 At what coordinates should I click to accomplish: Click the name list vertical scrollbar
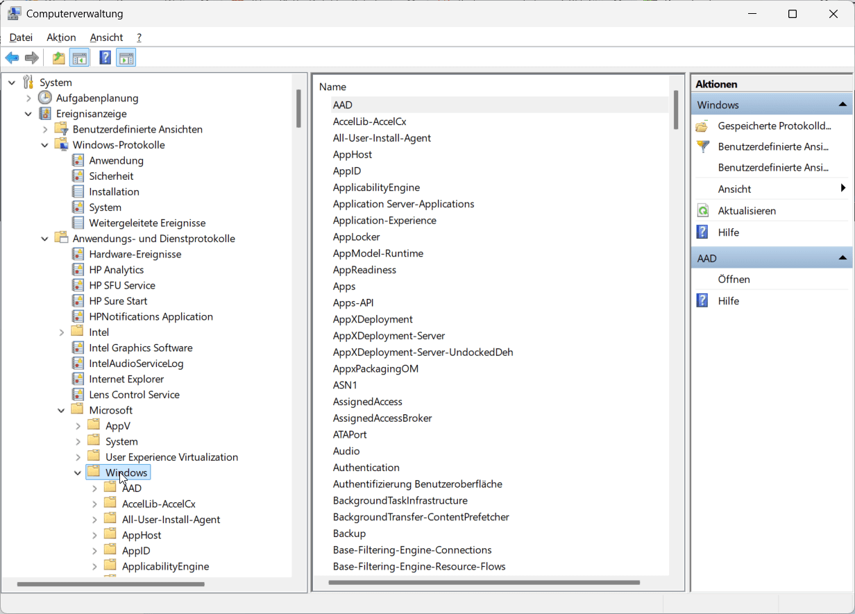[676, 110]
